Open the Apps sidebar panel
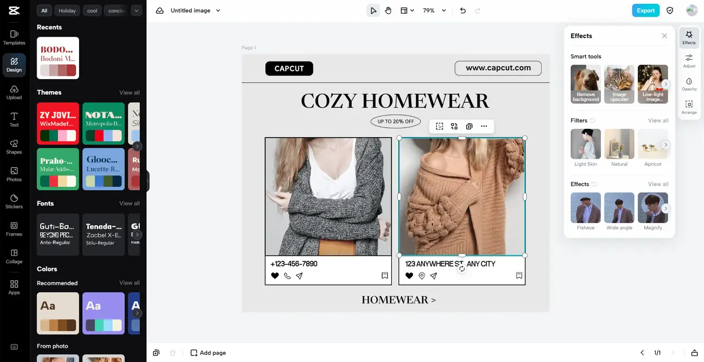This screenshot has height=362, width=704. pos(14,287)
